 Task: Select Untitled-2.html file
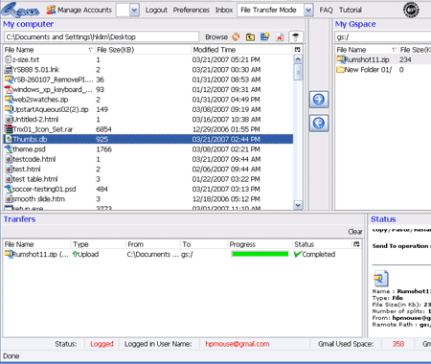click(148, 120)
